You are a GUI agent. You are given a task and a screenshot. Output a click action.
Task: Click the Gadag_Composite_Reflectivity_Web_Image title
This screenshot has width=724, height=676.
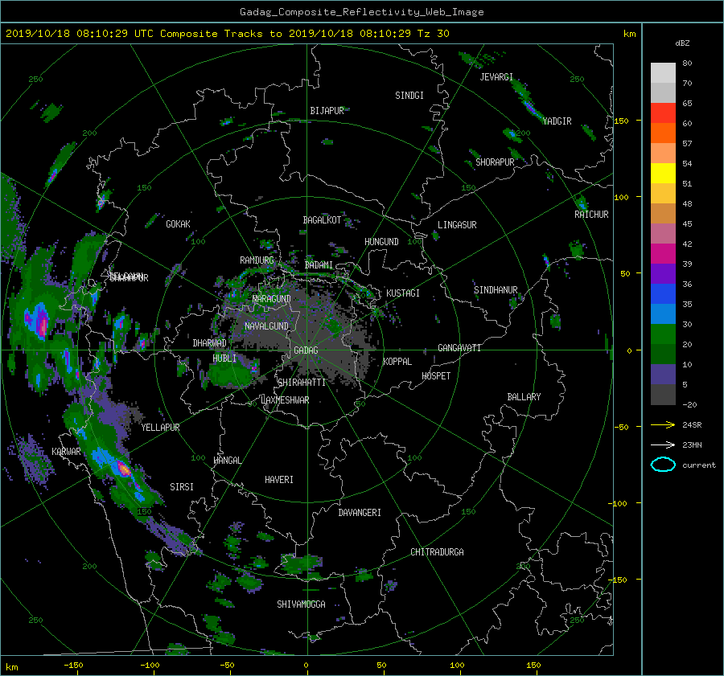tap(361, 12)
